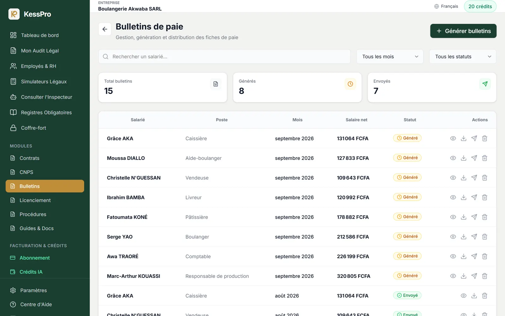Delete Serge YAO's bulletin
This screenshot has width=505, height=316.
point(484,237)
